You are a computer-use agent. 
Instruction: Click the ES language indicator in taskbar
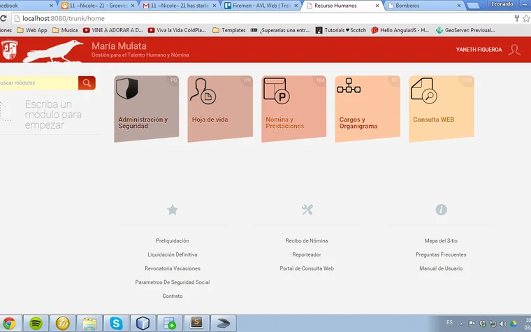(x=449, y=322)
